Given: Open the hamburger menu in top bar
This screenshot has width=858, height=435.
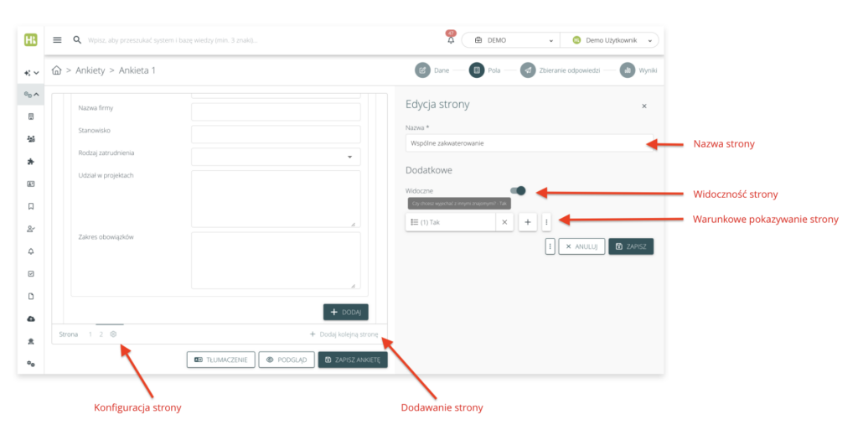Looking at the screenshot, I should click(57, 39).
